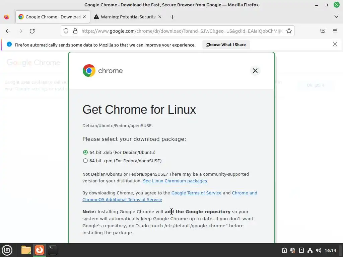Bookmark this page with the star icon
This screenshot has width=343, height=257.
click(289, 31)
